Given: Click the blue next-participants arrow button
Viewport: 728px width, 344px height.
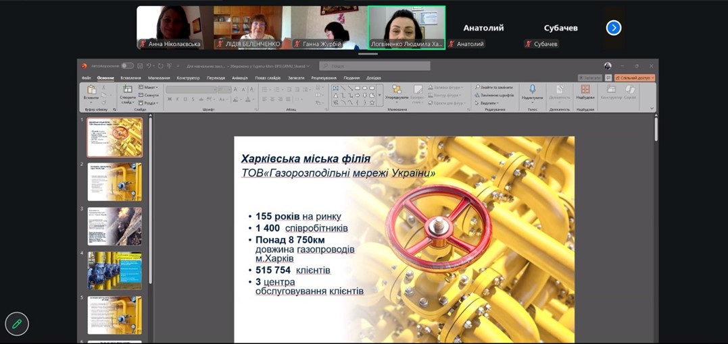Looking at the screenshot, I should pyautogui.click(x=613, y=28).
